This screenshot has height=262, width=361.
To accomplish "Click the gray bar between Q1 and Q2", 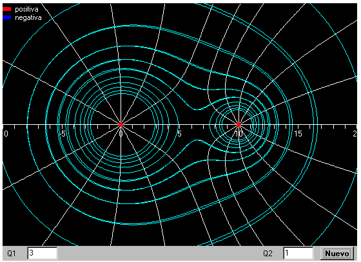I will (159, 253).
